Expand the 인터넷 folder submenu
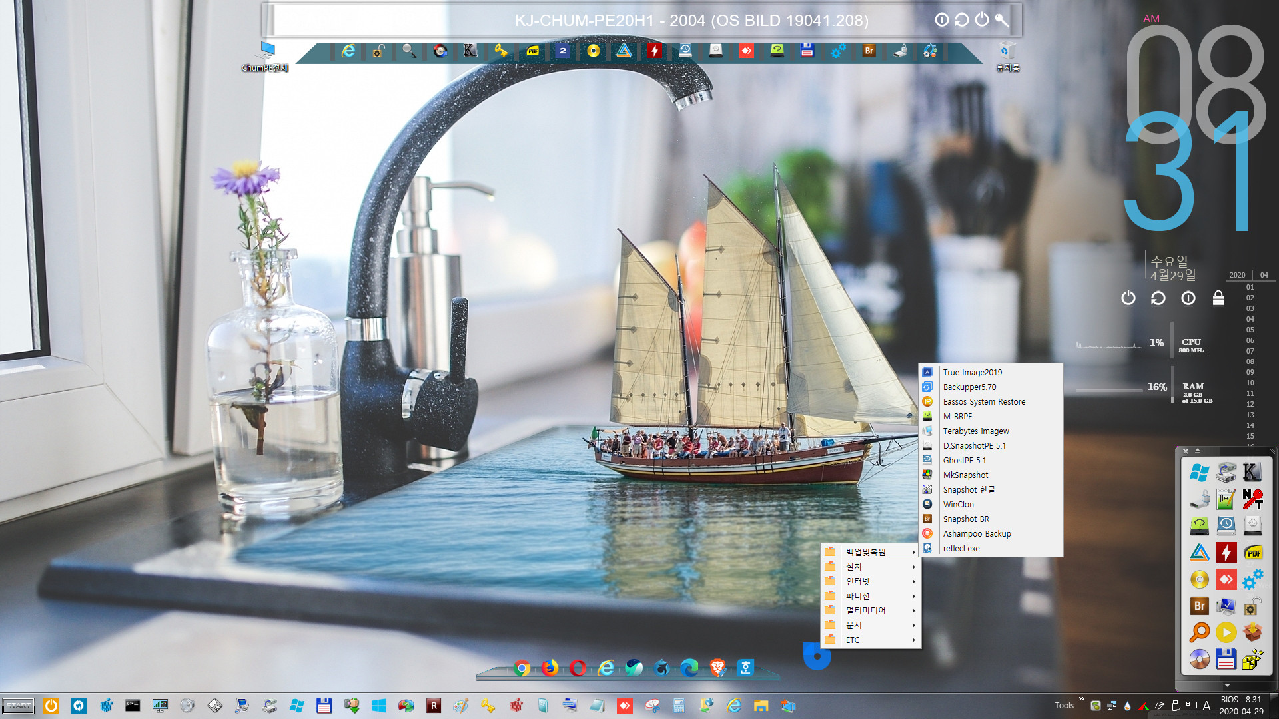The height and width of the screenshot is (719, 1279). pos(871,581)
